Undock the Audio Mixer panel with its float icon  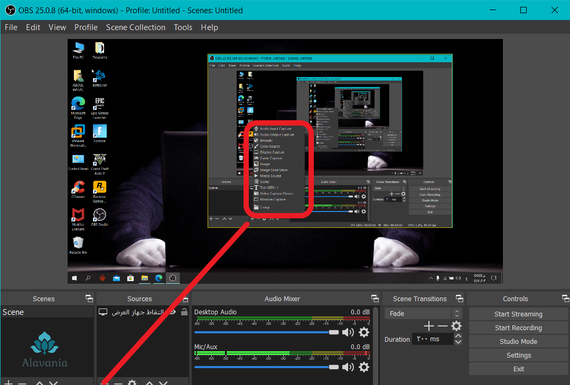375,299
